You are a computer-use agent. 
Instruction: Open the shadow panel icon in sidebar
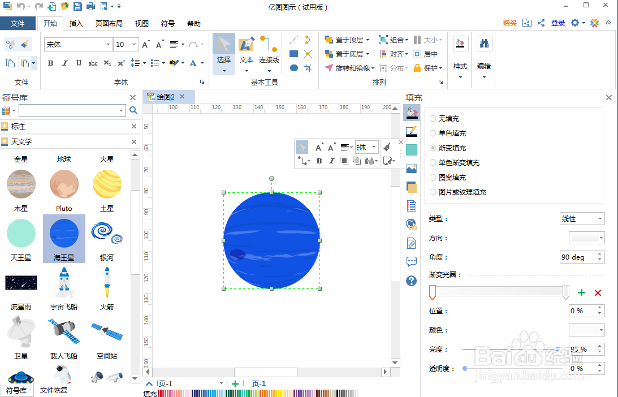[x=411, y=150]
